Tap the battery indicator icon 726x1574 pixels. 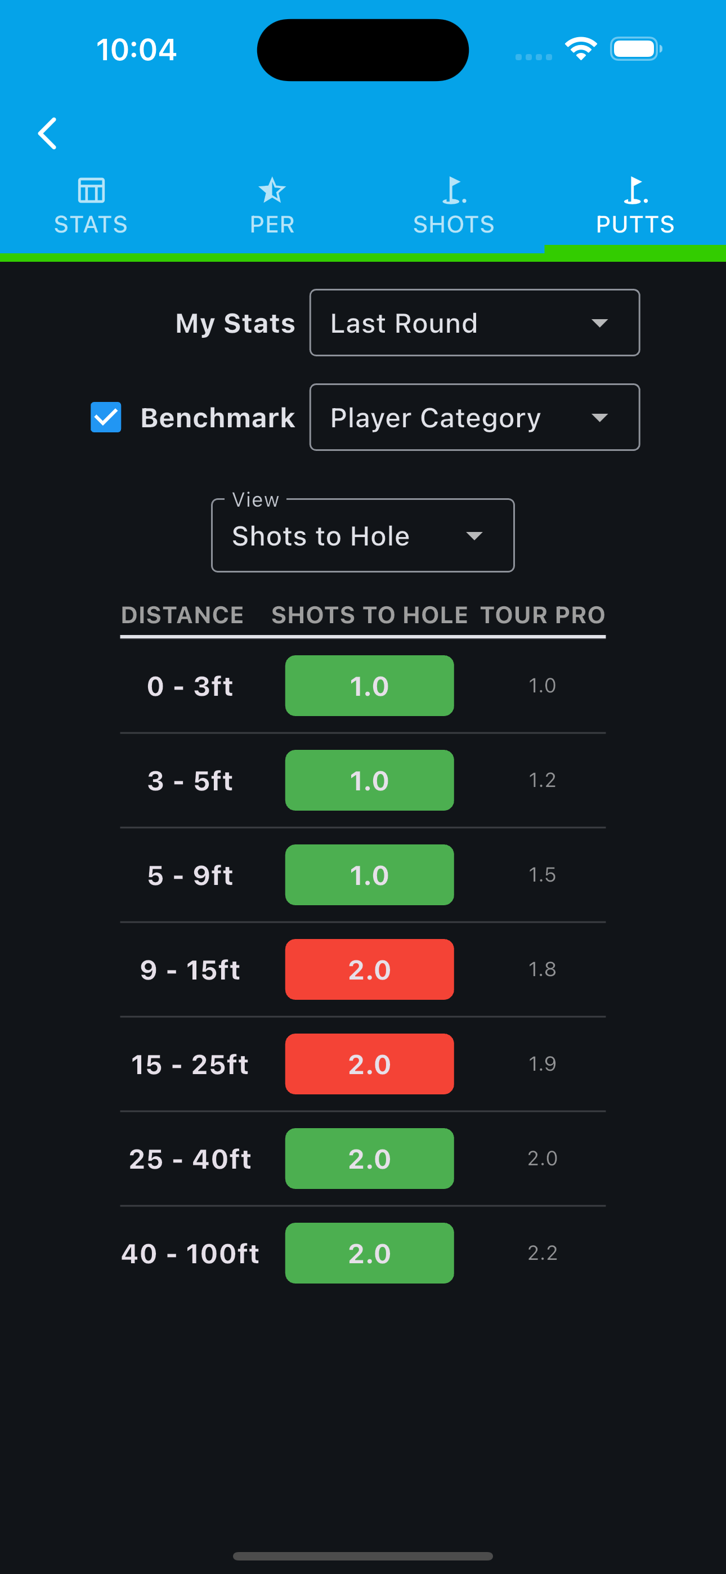(636, 49)
